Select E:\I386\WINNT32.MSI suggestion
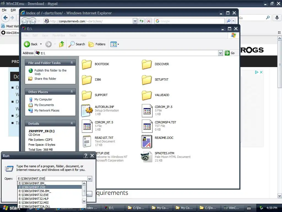This screenshot has width=282, height=212. click(x=50, y=203)
